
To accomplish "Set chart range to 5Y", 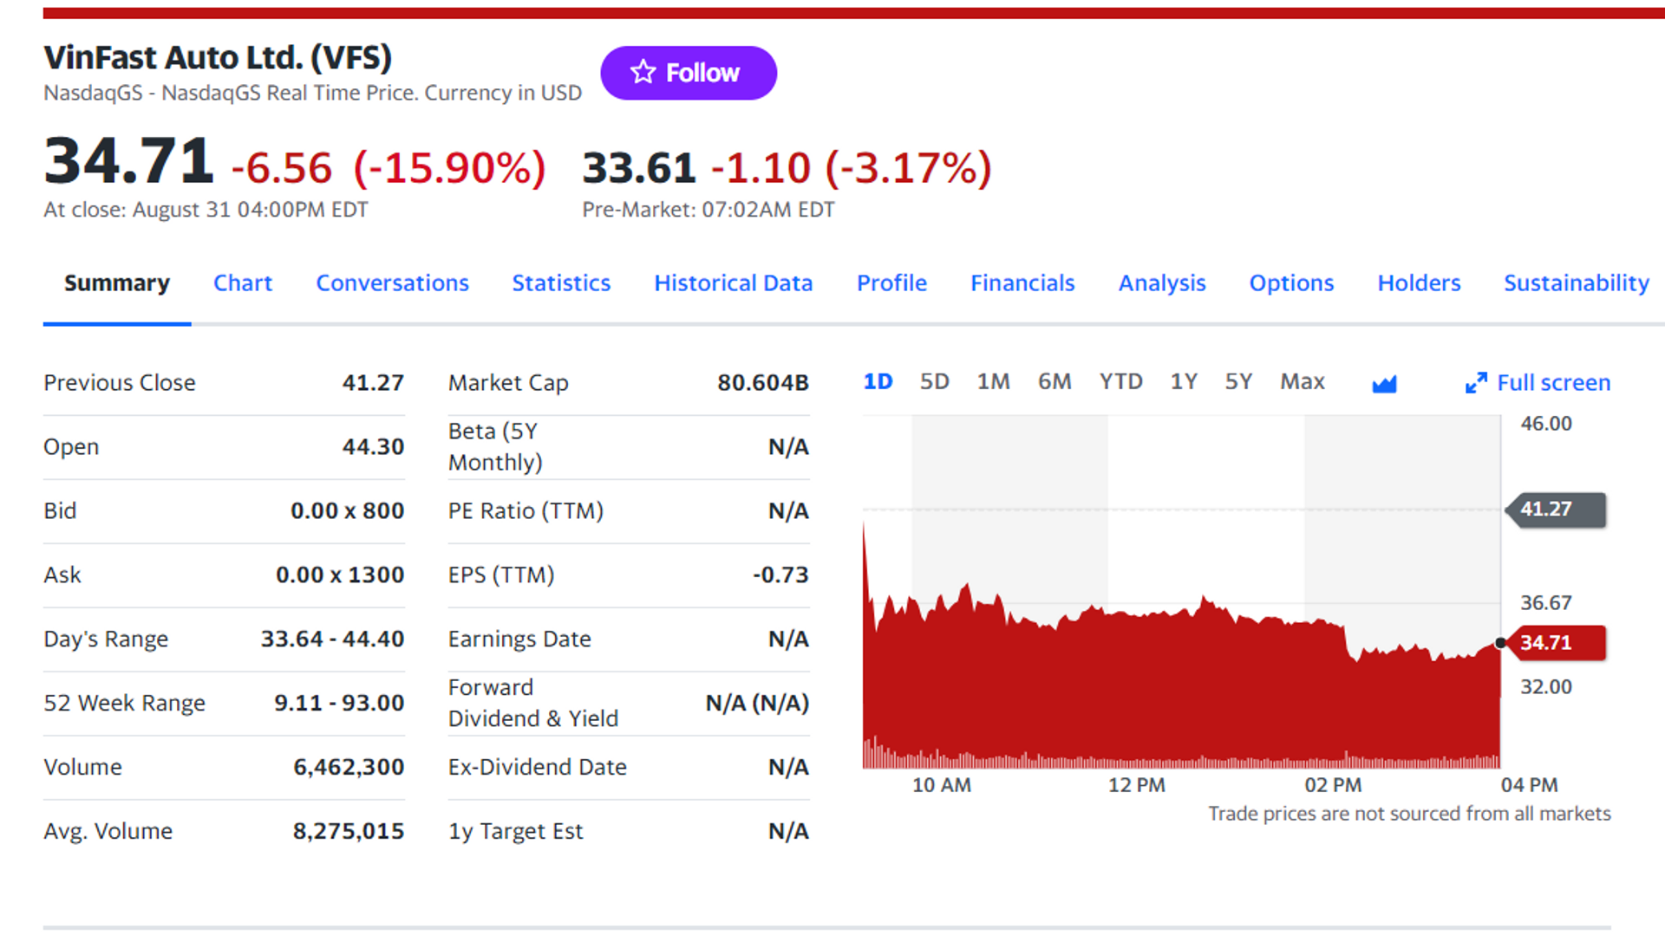I will click(1238, 381).
